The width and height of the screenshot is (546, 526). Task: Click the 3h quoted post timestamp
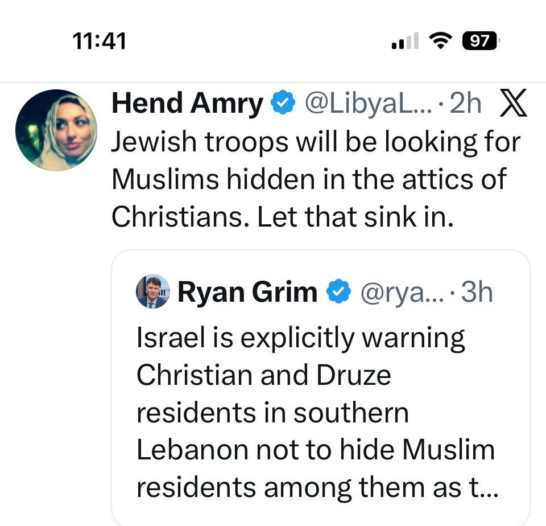(x=477, y=293)
